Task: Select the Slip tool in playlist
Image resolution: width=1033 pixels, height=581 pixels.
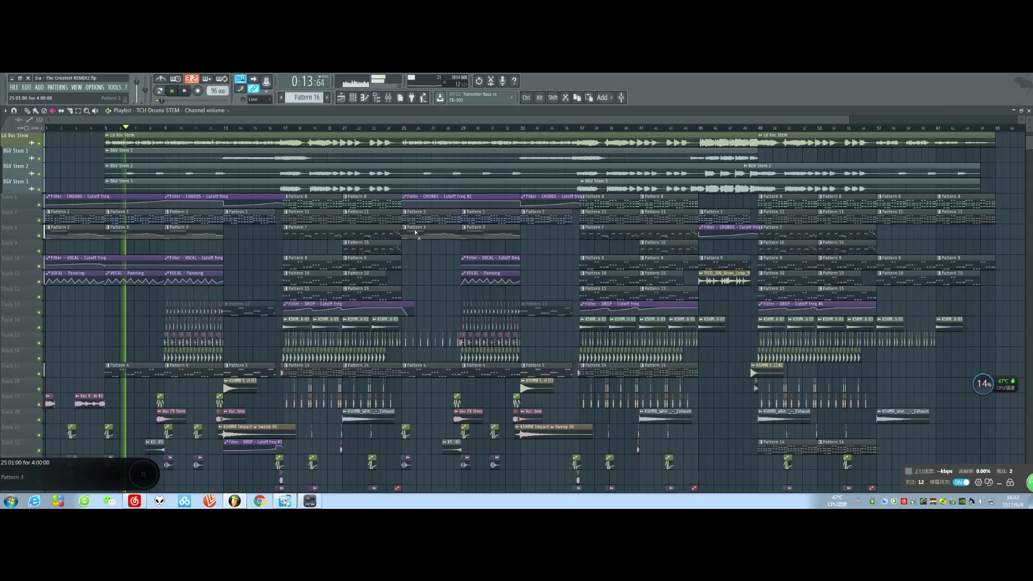Action: (61, 111)
